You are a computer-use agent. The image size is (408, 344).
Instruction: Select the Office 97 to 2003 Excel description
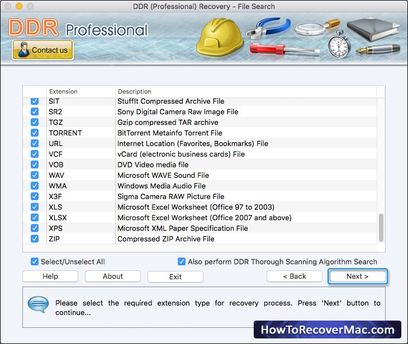click(x=196, y=207)
